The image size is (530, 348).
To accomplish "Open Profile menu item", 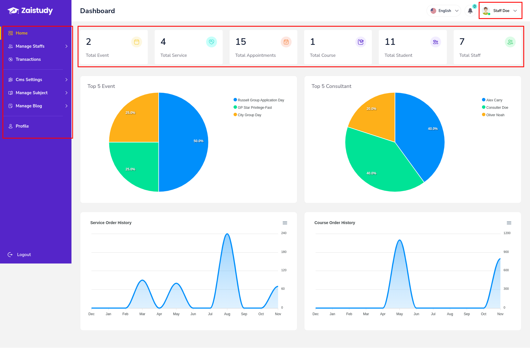I will point(36,126).
